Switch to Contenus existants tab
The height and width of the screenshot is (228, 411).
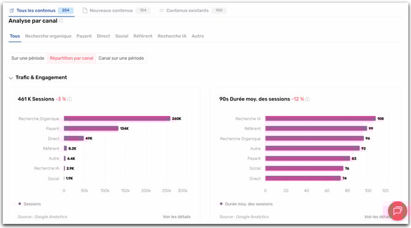(x=193, y=10)
